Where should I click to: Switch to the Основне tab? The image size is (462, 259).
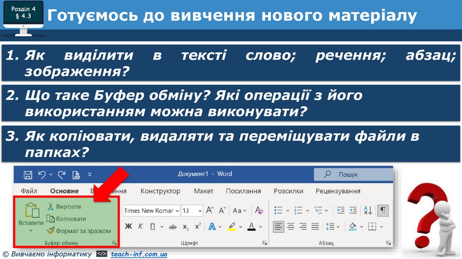[64, 191]
